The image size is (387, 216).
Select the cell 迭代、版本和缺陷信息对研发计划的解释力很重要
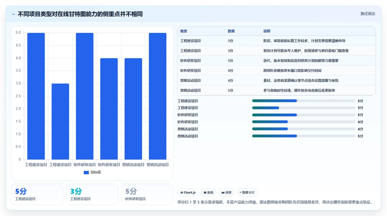point(301,61)
